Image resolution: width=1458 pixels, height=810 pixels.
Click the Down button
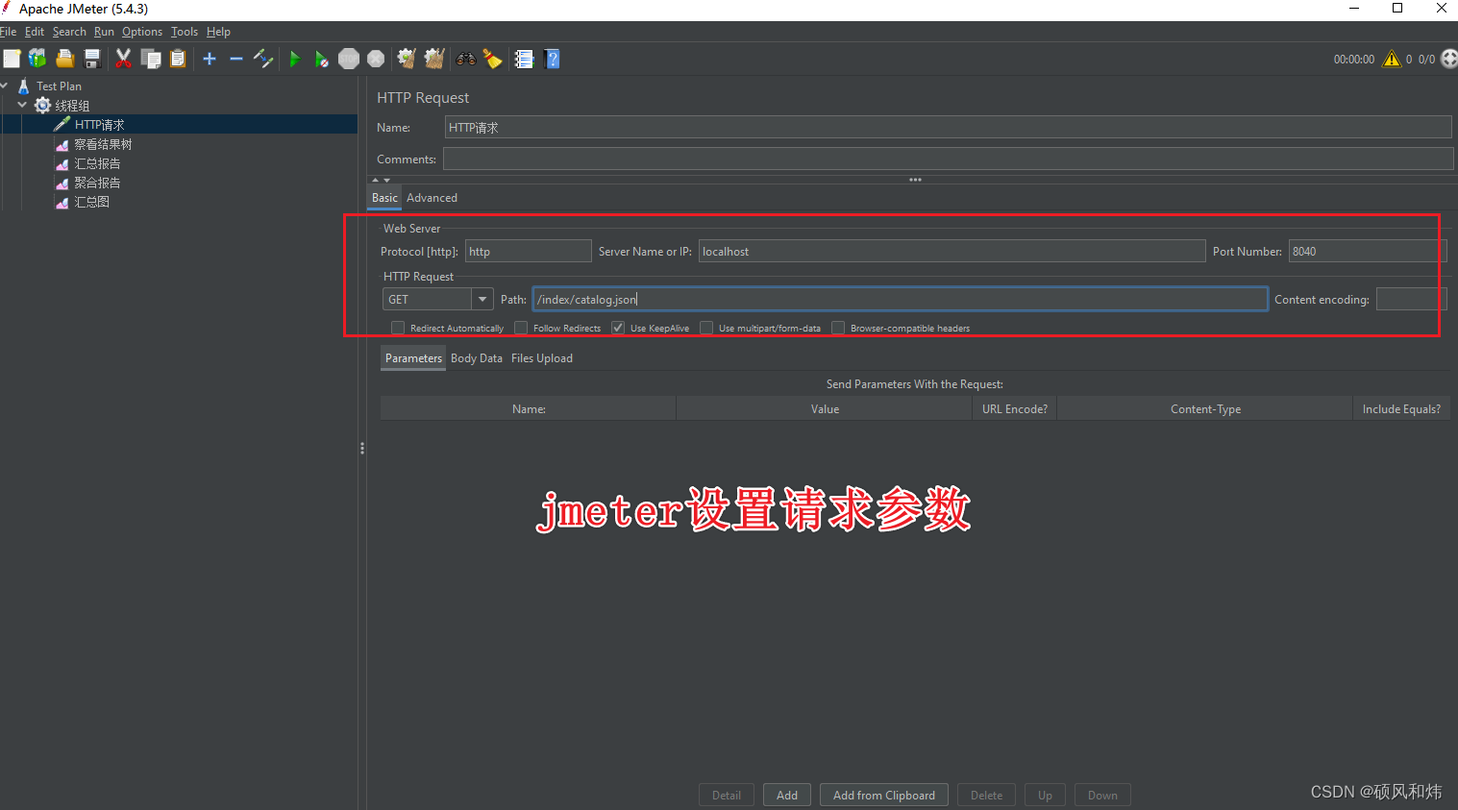pyautogui.click(x=1102, y=795)
